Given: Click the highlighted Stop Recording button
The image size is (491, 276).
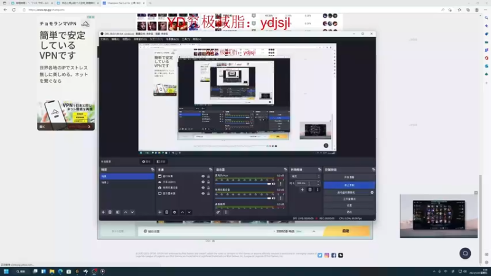Looking at the screenshot, I should click(349, 185).
